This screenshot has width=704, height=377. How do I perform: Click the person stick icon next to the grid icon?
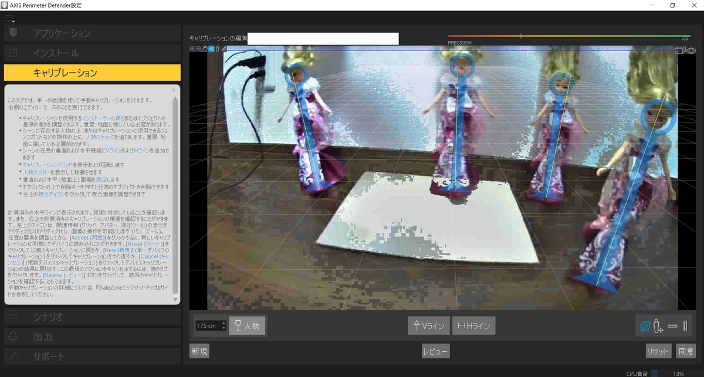657,325
